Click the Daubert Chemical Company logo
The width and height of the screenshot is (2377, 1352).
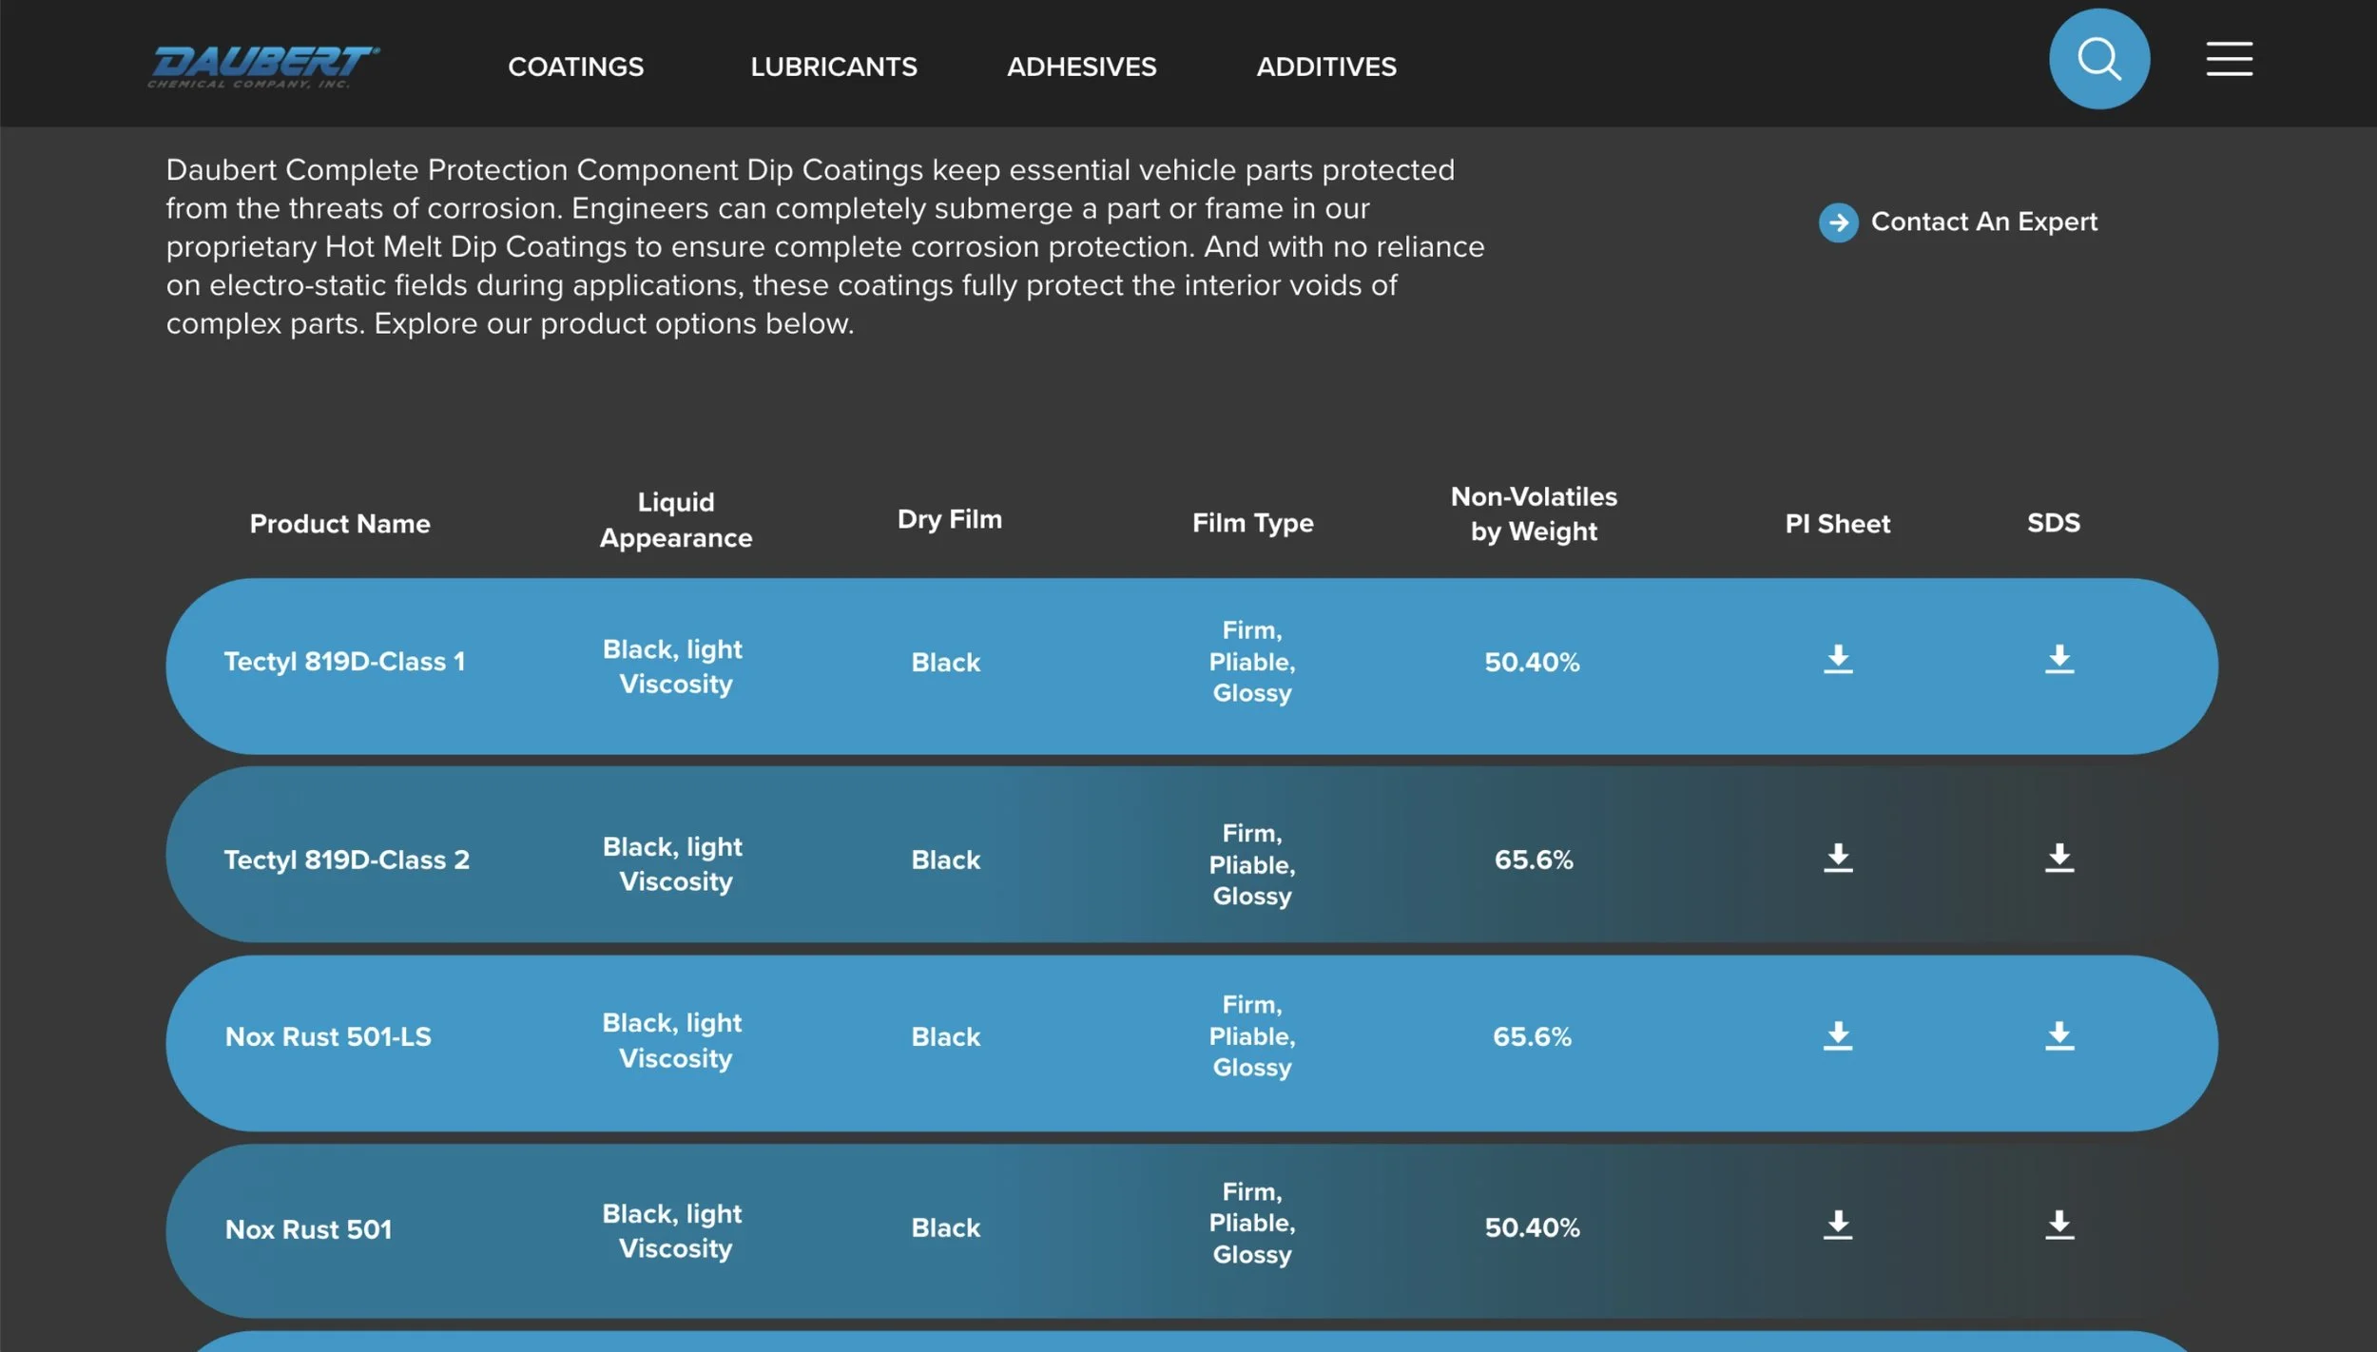(x=263, y=67)
